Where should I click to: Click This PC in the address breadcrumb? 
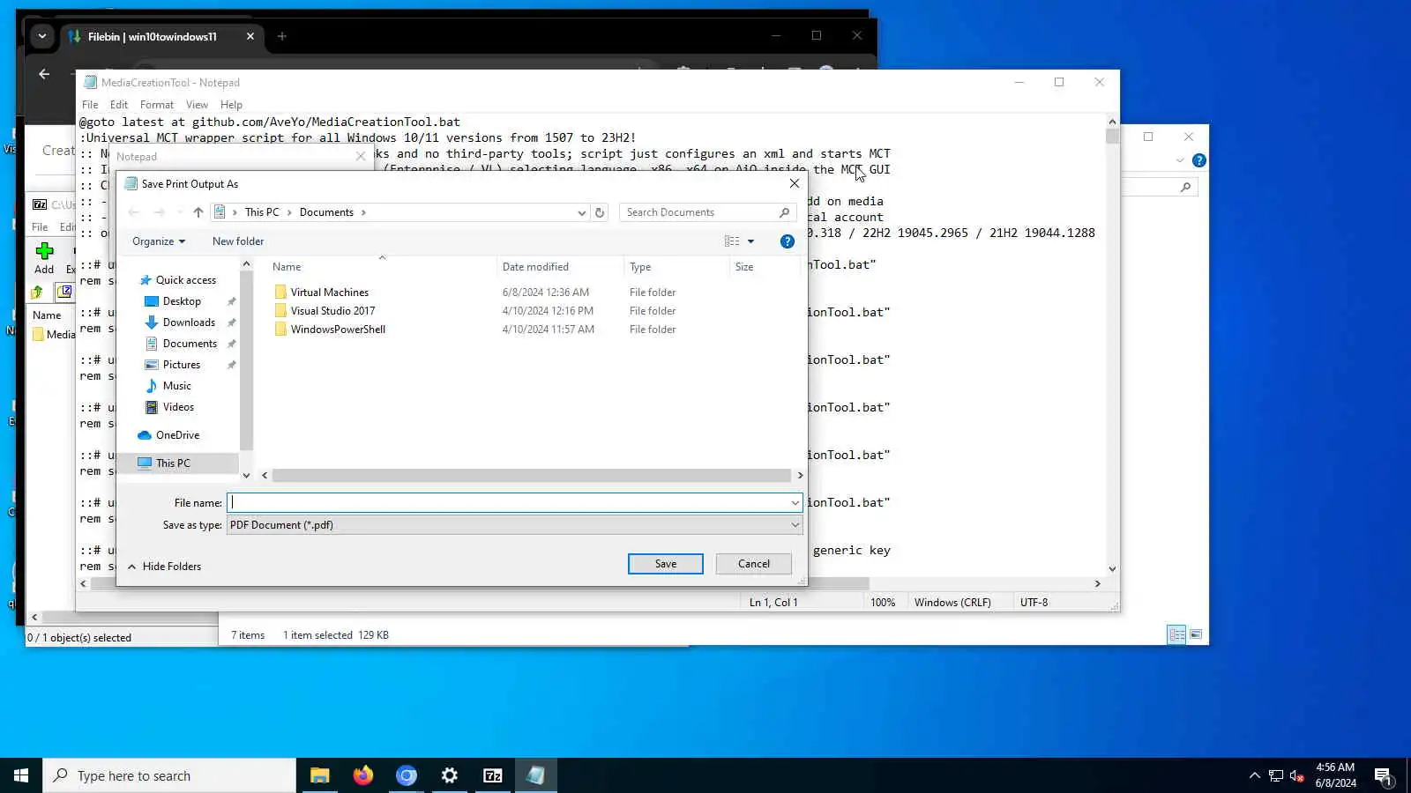[262, 212]
